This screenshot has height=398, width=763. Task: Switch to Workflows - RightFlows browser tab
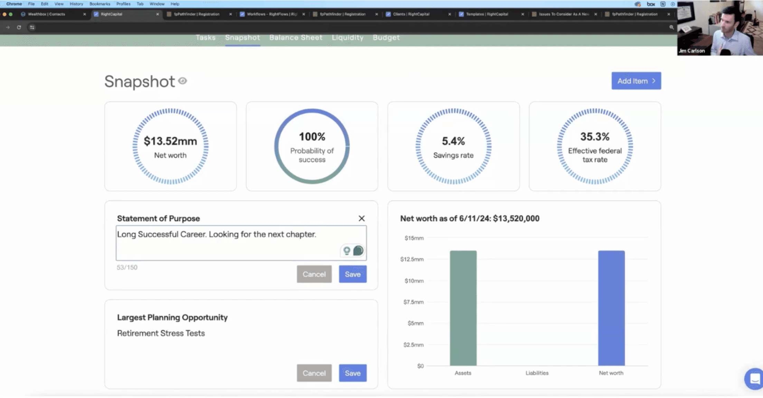click(272, 14)
